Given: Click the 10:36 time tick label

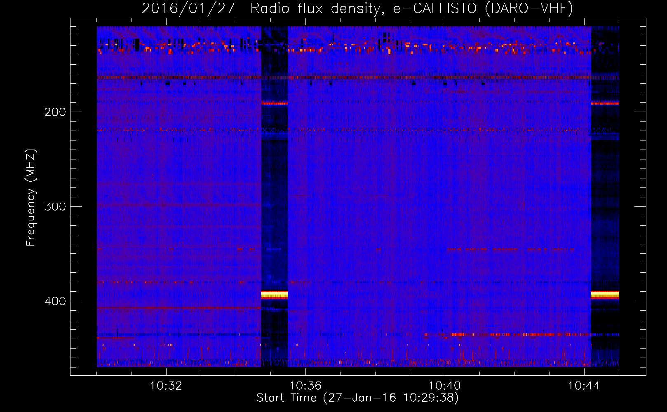Looking at the screenshot, I should (305, 386).
